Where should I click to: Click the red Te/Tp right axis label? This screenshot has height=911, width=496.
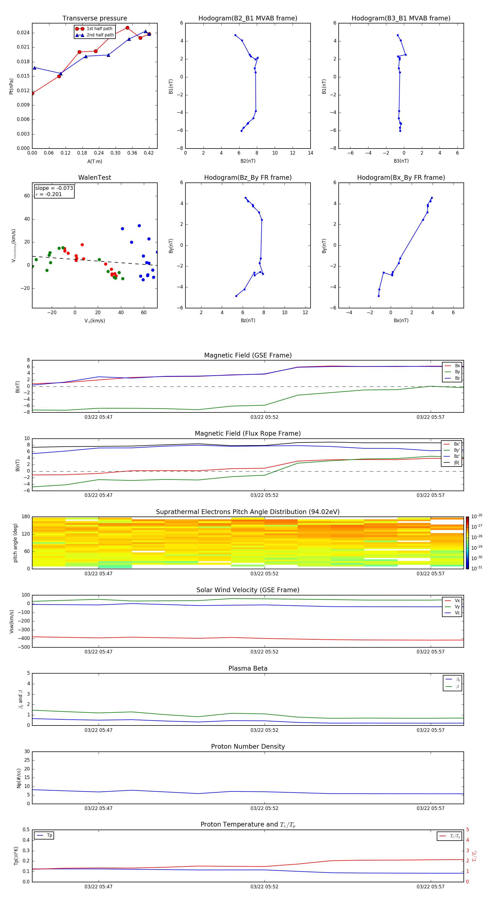pyautogui.click(x=475, y=856)
